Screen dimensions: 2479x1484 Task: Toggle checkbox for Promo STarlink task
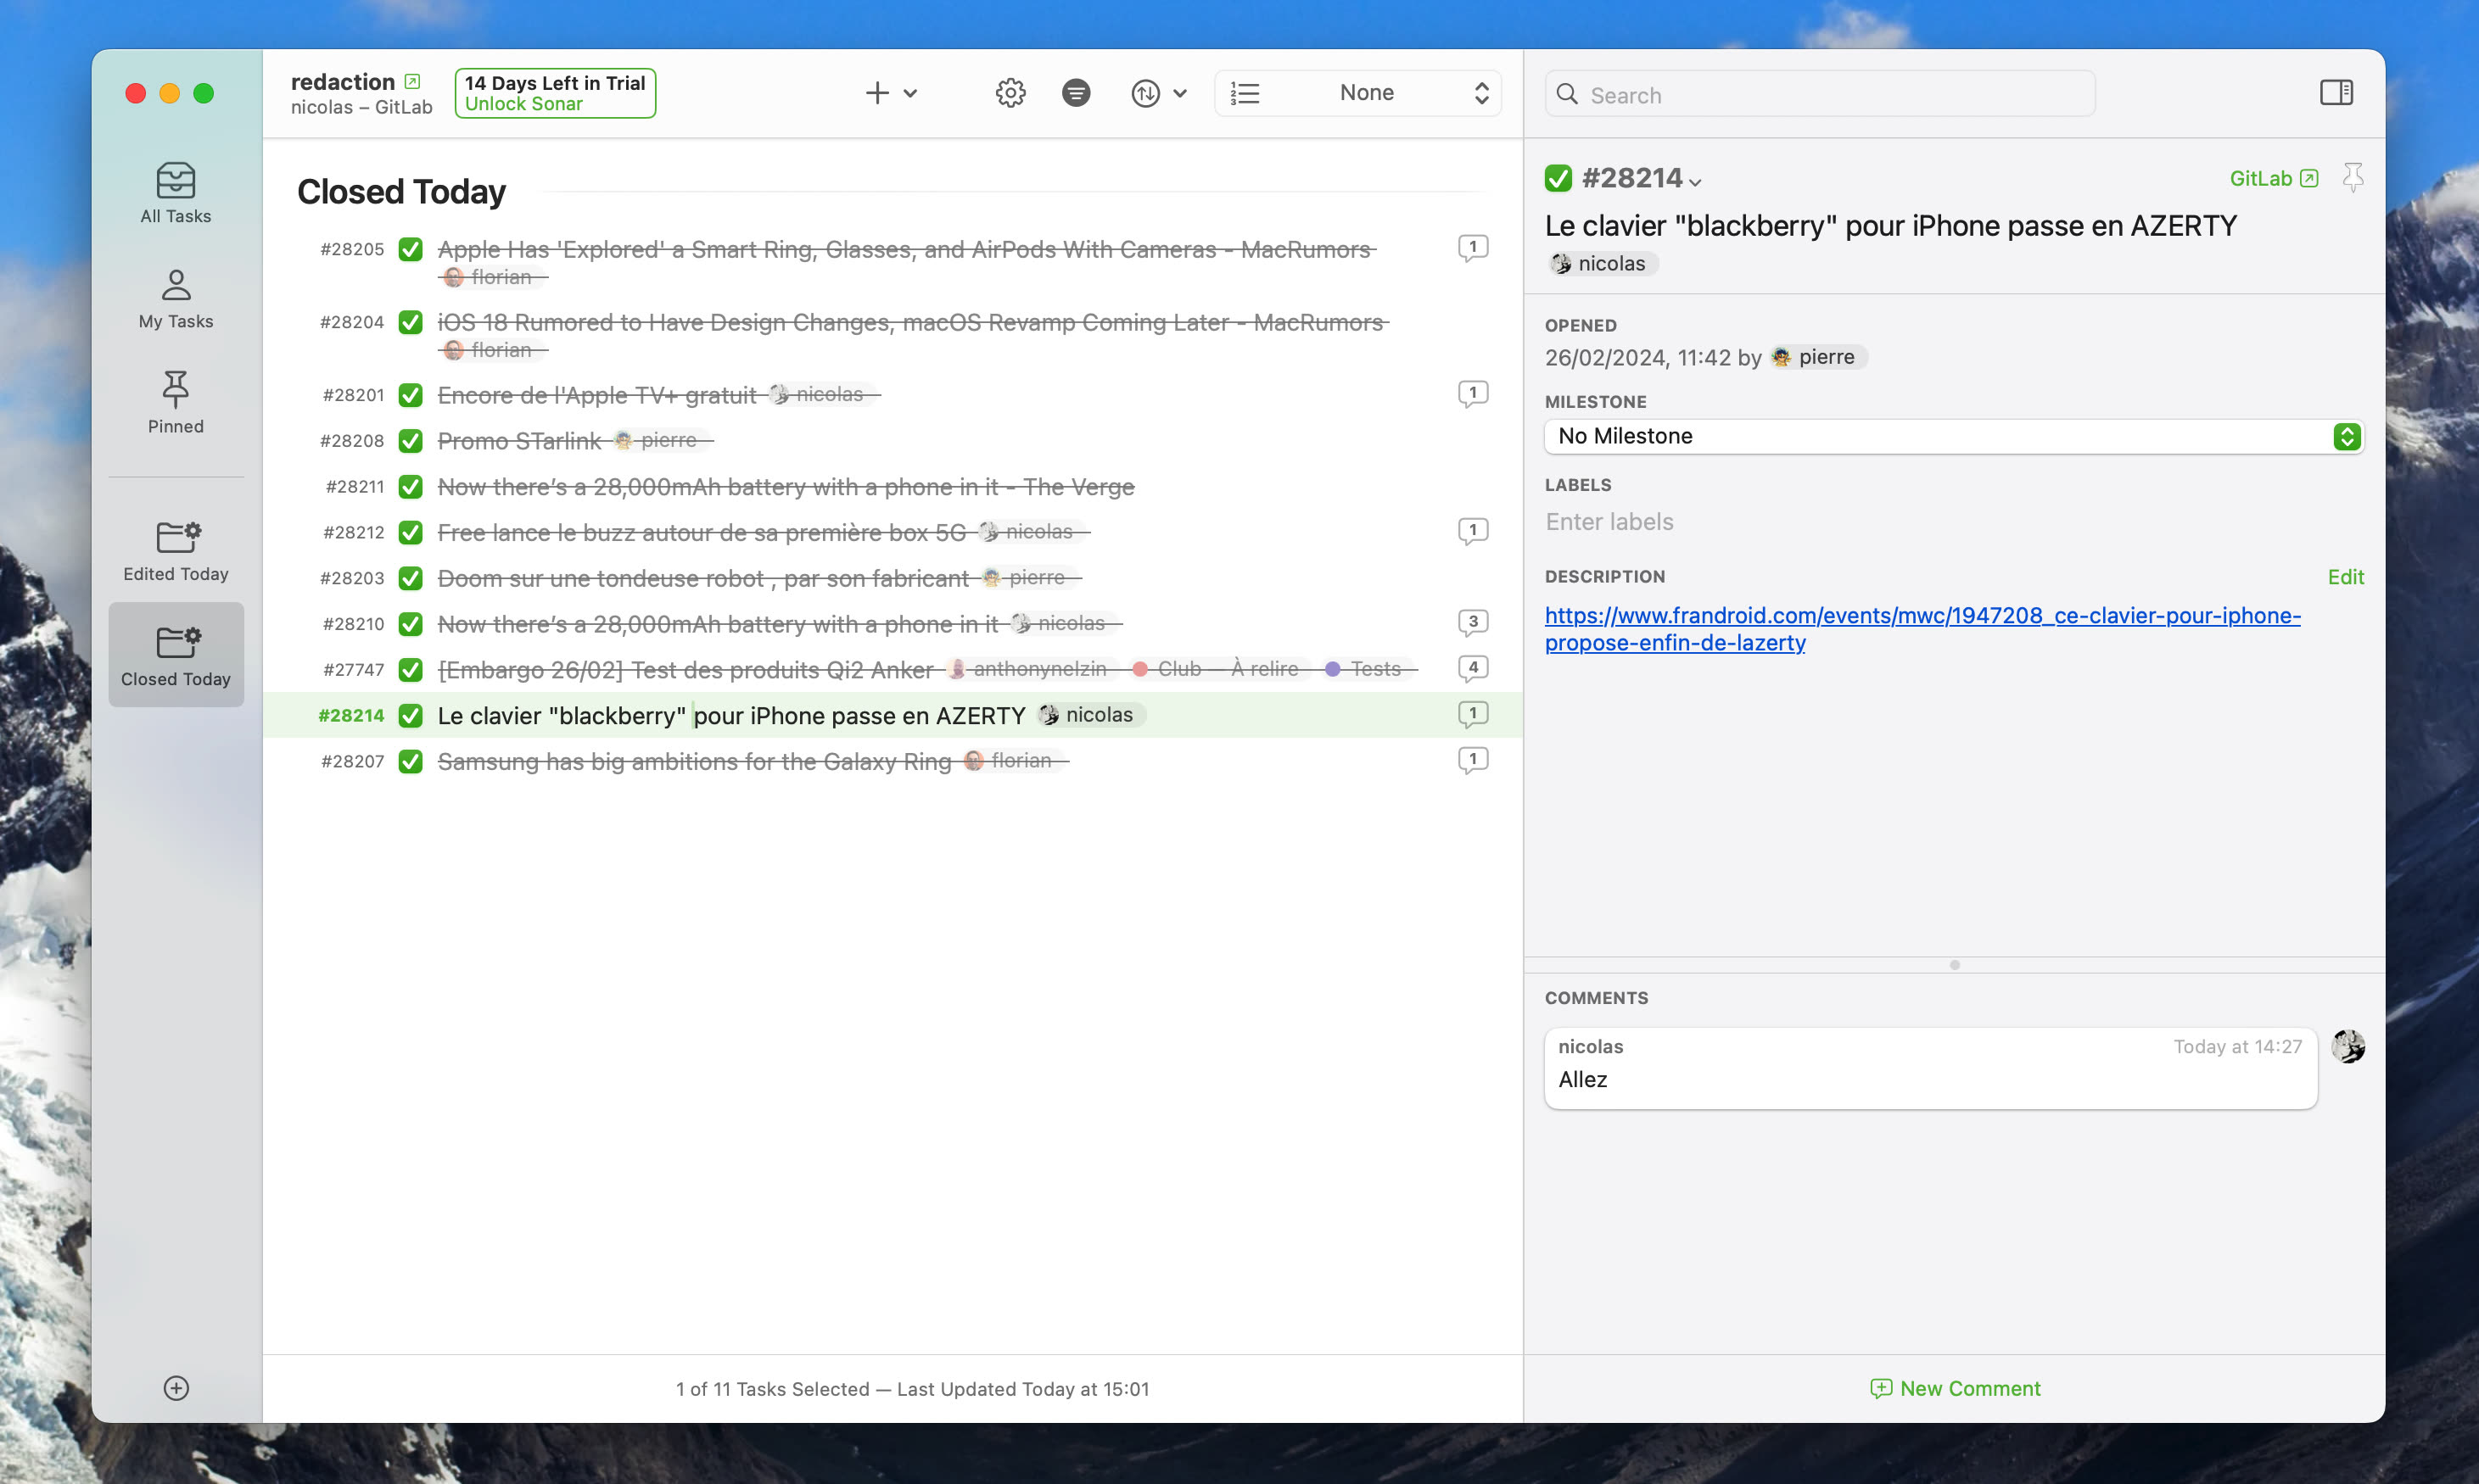[x=410, y=441]
